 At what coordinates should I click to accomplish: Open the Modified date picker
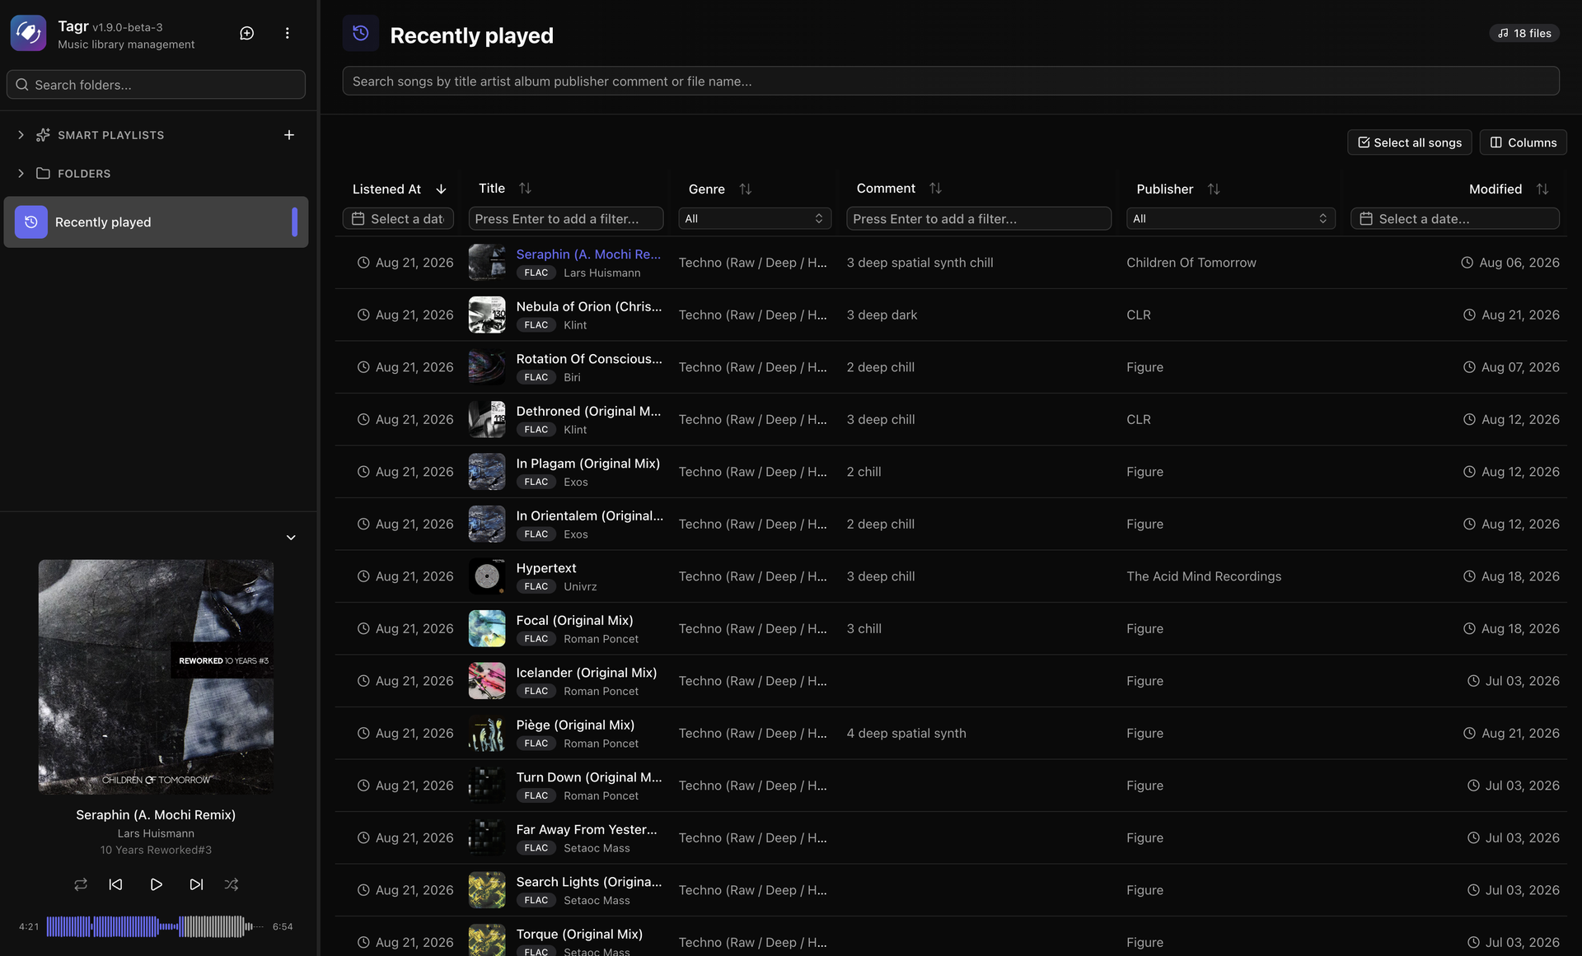coord(1454,218)
